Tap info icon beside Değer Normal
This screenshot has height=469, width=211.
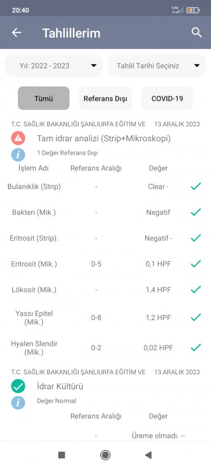point(18,402)
